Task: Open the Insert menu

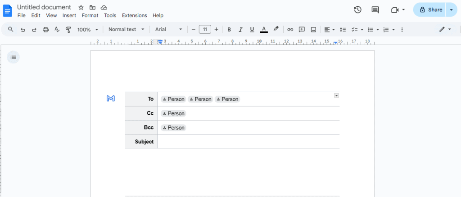Action: click(x=69, y=15)
